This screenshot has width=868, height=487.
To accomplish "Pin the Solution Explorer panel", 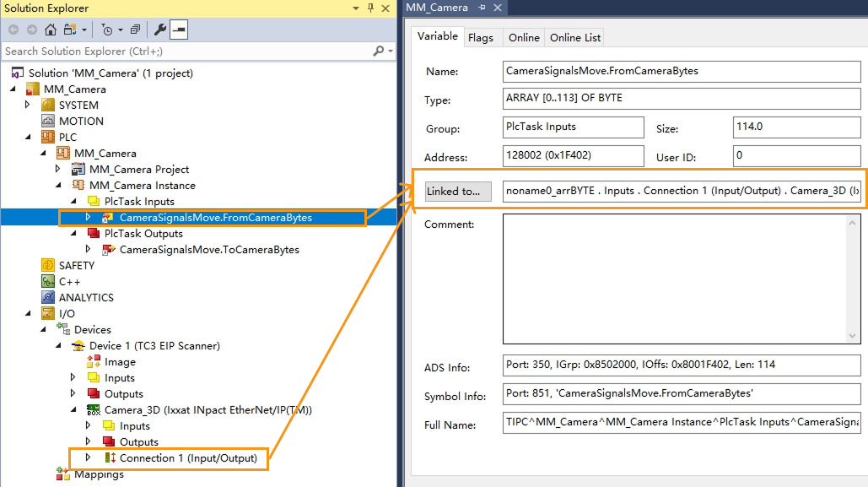I will point(370,8).
